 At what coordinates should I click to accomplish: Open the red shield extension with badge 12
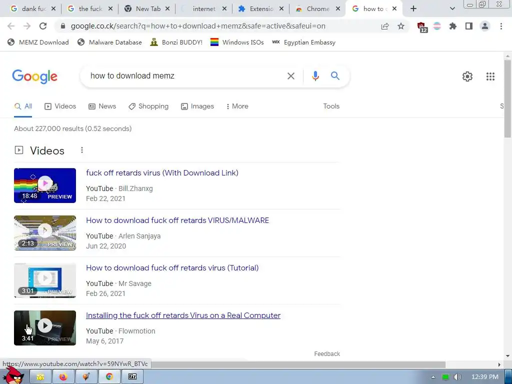tap(422, 27)
